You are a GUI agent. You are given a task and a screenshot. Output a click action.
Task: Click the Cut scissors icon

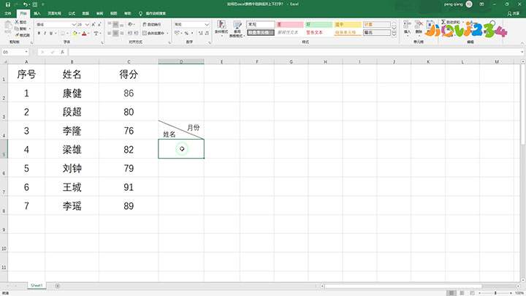tap(16, 22)
